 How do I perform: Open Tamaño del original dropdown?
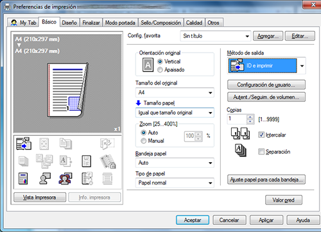[175, 92]
